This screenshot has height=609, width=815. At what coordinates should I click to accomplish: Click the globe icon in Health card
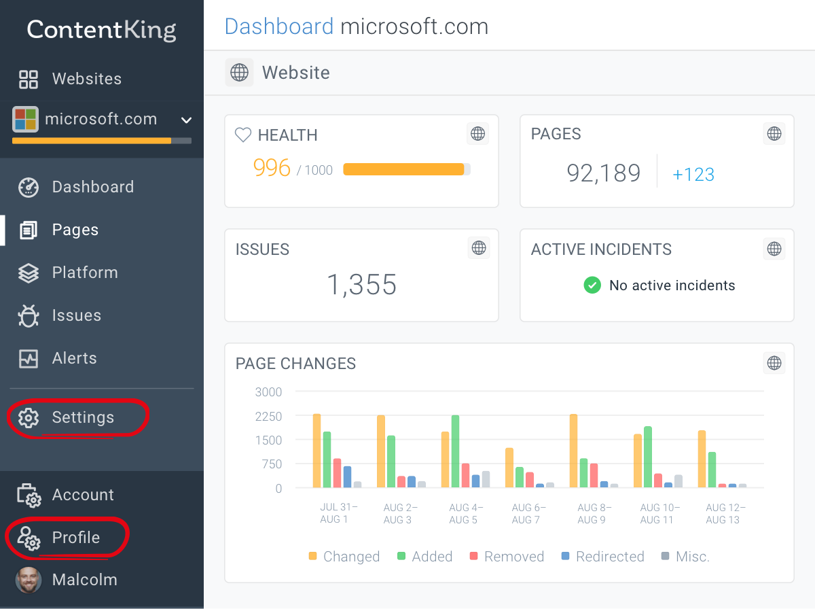(478, 134)
